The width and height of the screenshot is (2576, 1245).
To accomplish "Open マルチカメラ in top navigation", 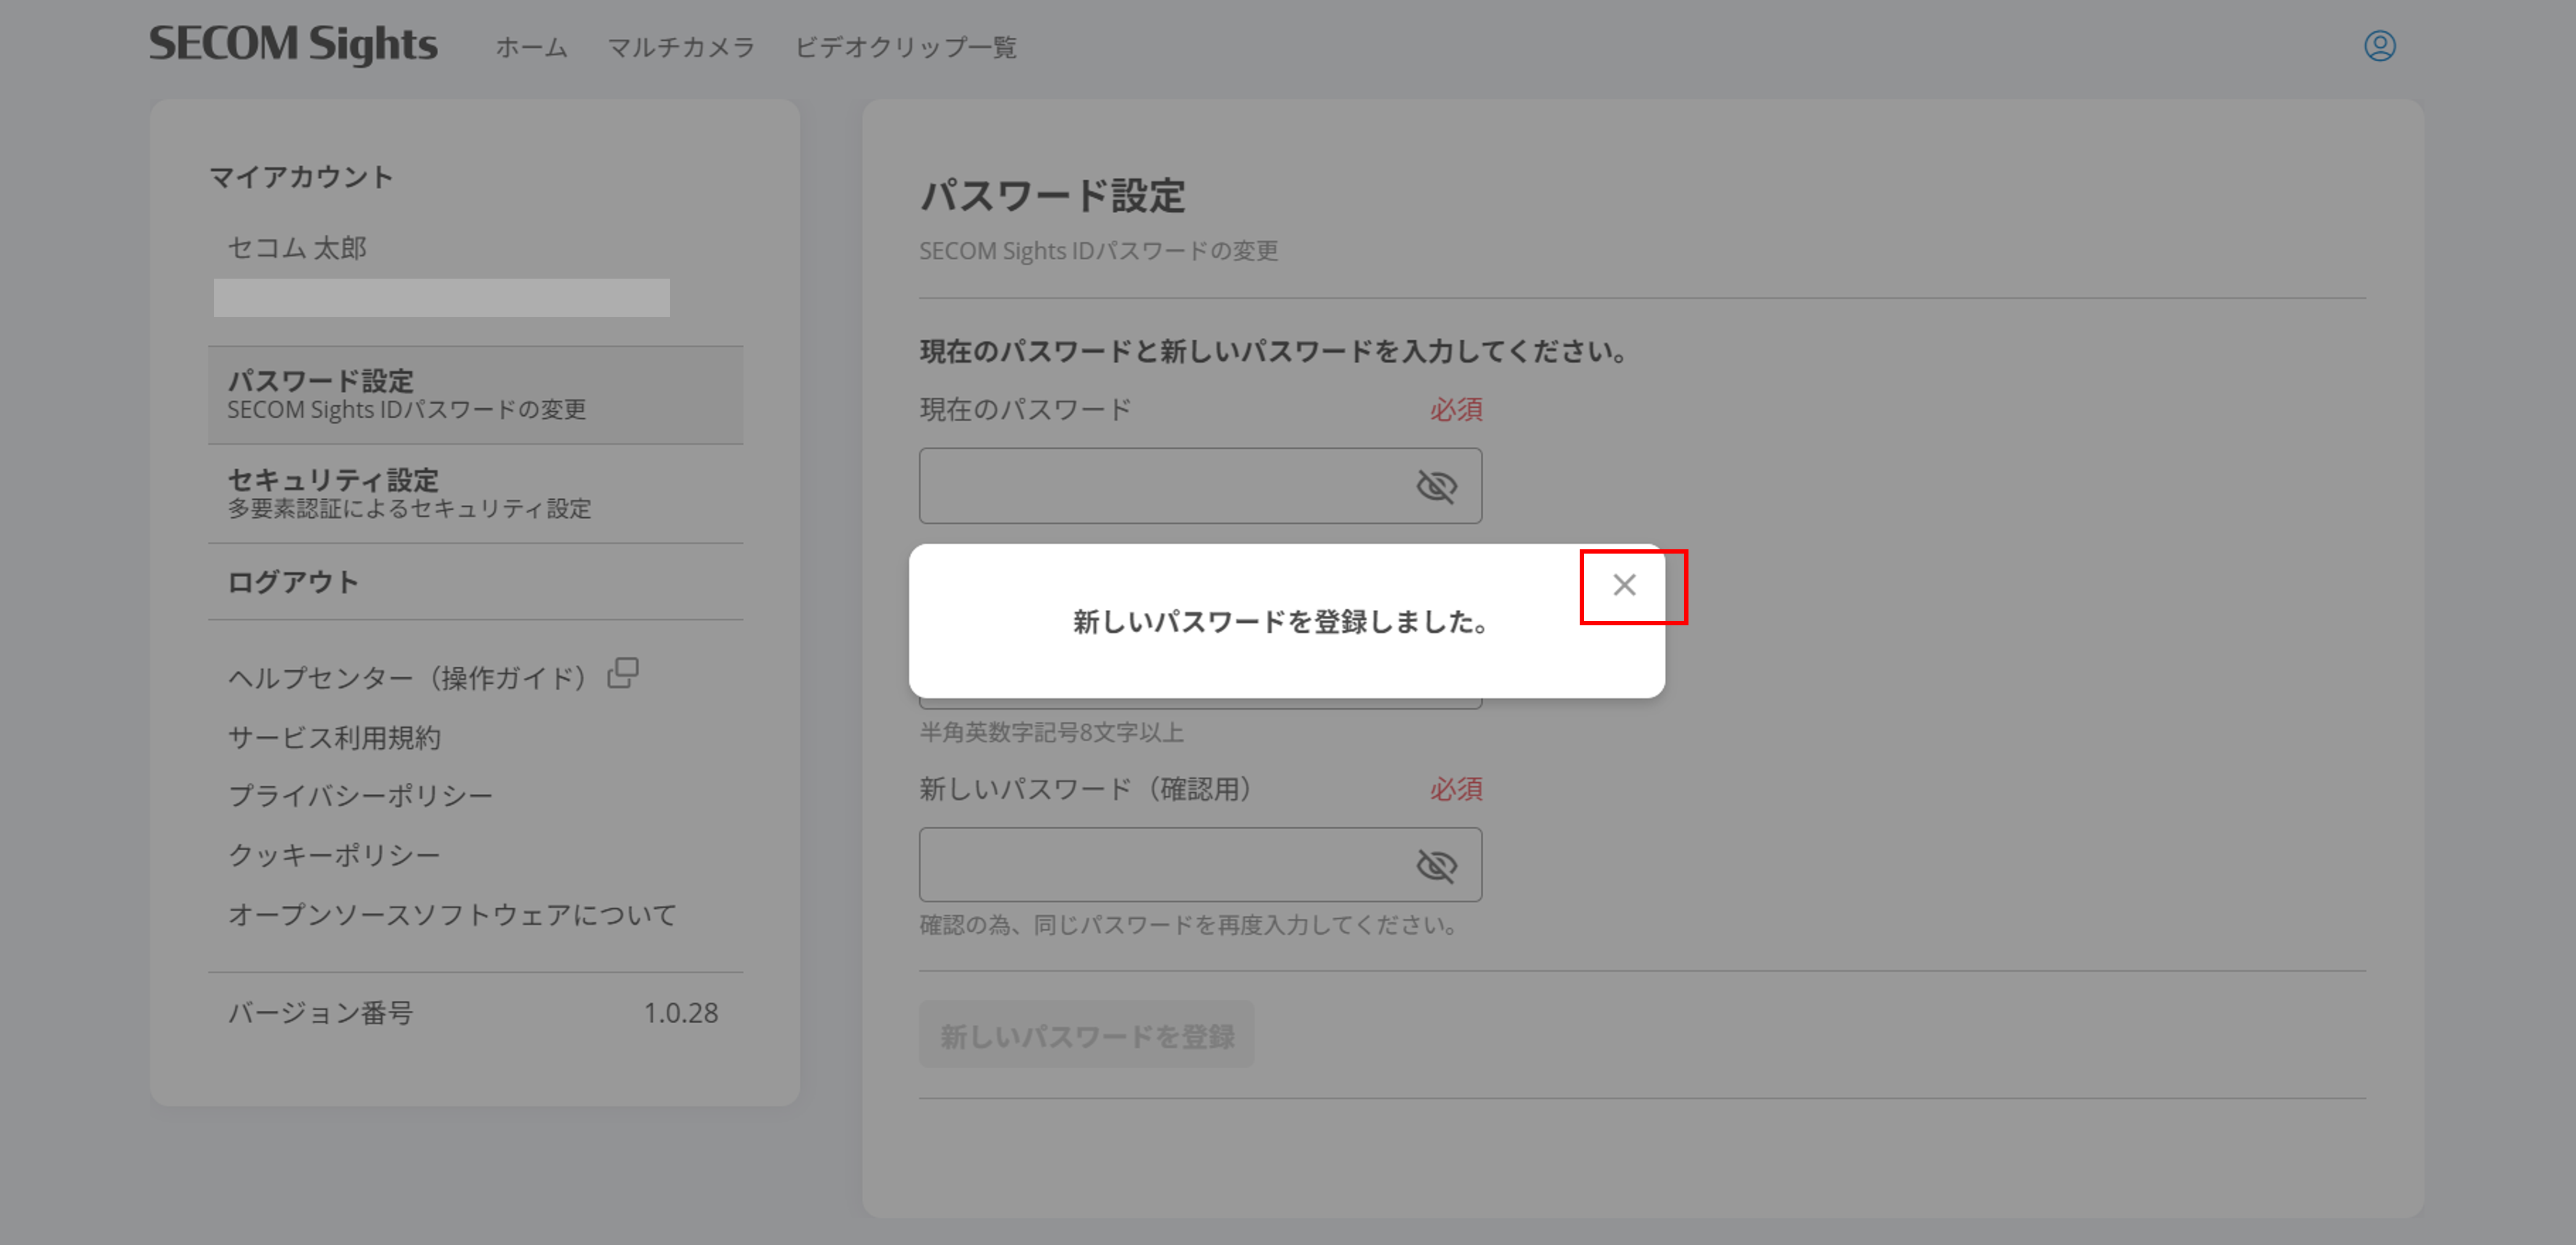I will pos(681,47).
